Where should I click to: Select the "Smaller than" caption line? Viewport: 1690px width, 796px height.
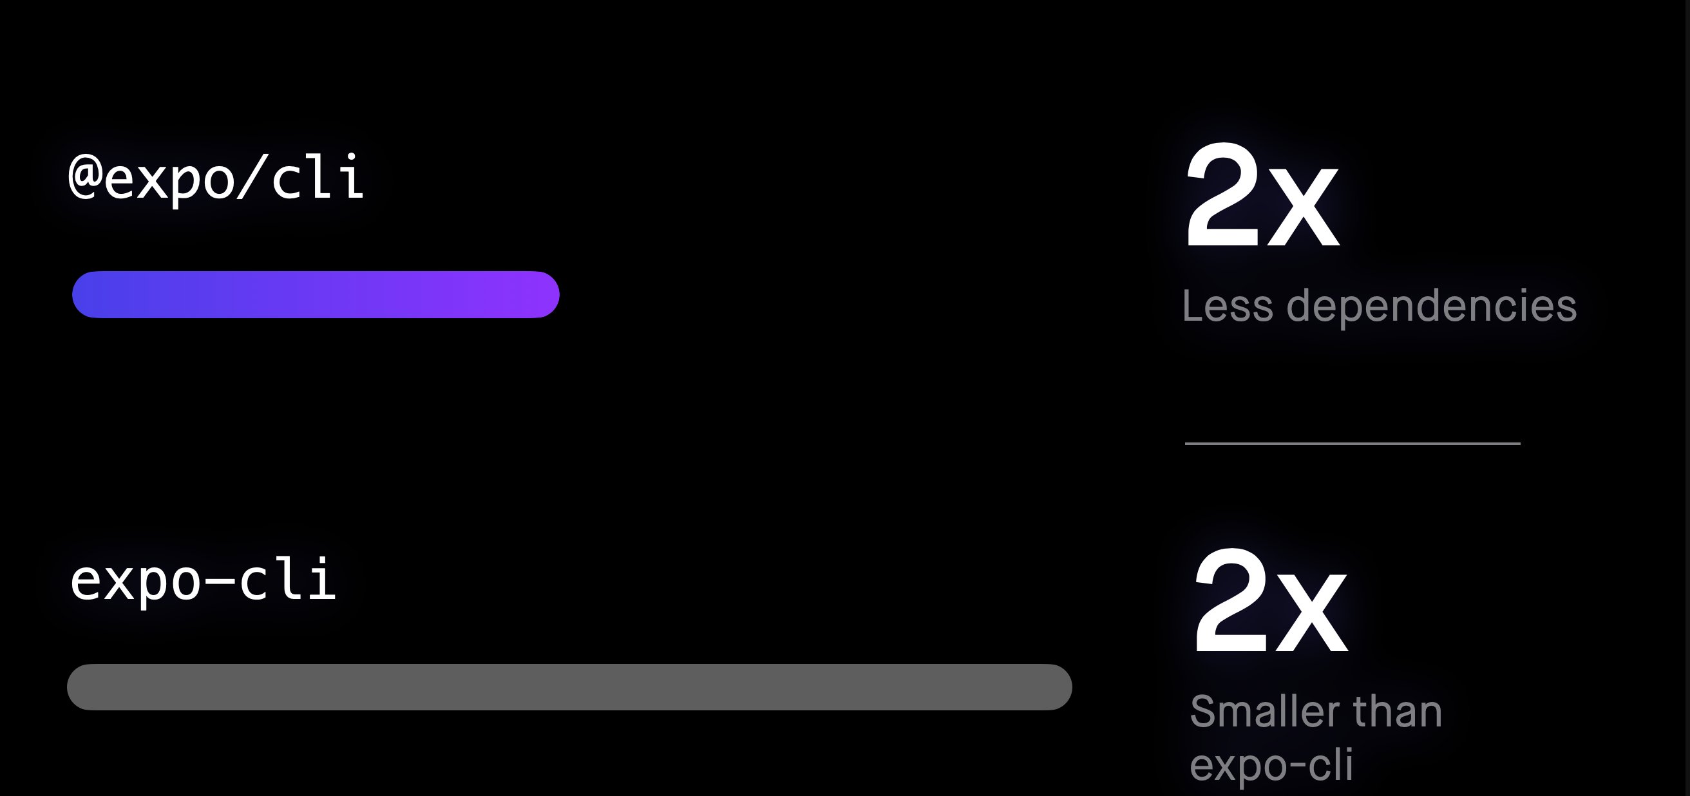[x=1315, y=712]
